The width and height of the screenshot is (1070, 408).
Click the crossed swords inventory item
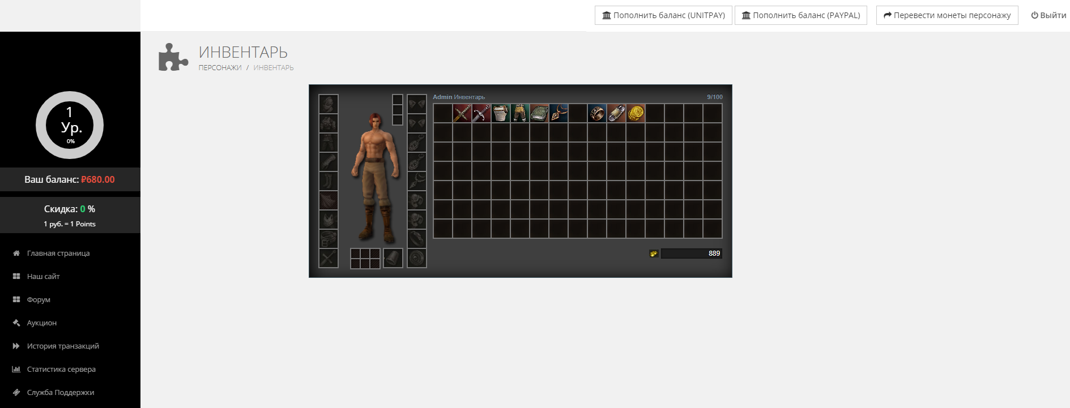[x=462, y=113]
